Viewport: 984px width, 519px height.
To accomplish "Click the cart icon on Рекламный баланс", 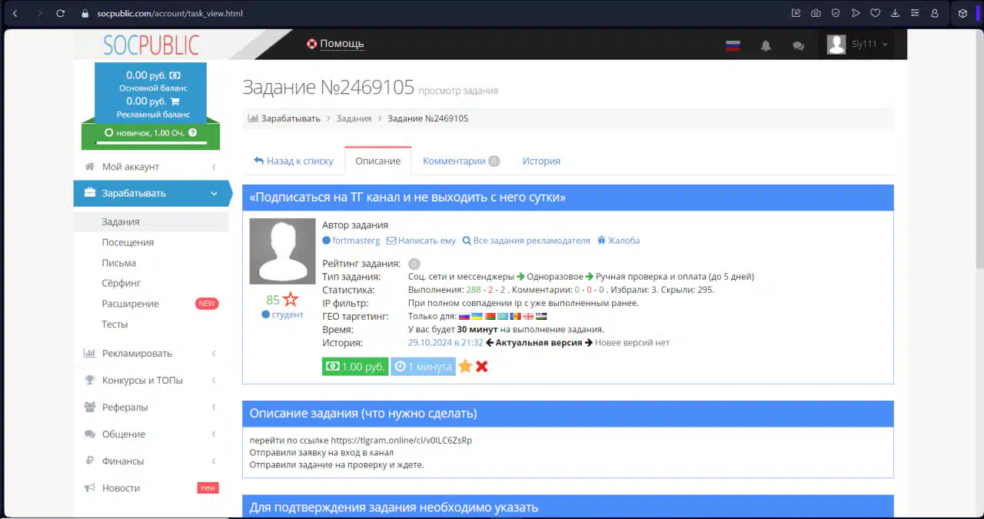I will [x=175, y=101].
